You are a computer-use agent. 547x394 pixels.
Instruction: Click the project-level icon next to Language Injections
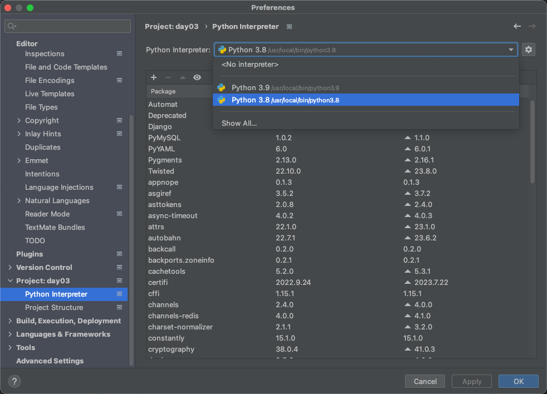coord(119,187)
